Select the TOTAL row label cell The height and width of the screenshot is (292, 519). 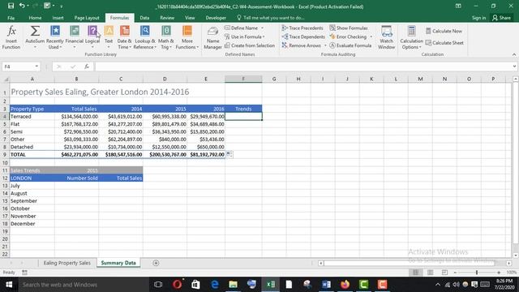(32, 155)
